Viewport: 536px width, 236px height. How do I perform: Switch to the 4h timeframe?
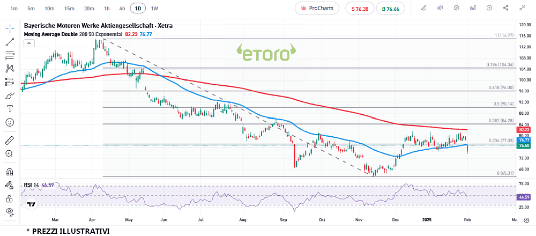(122, 8)
